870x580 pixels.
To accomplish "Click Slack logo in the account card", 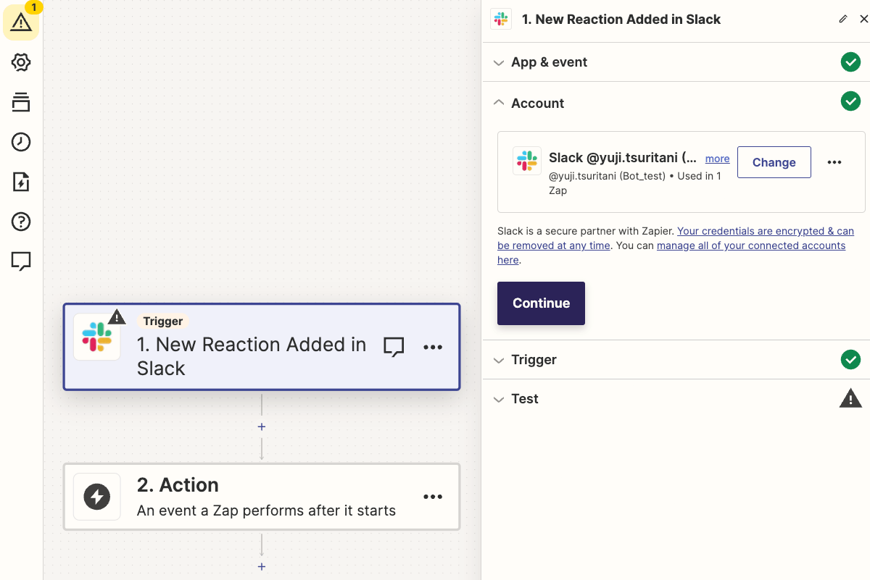I will 527,161.
